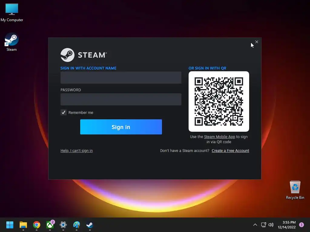Open Google Chrome from the taskbar
310x232 pixels.
point(37,225)
